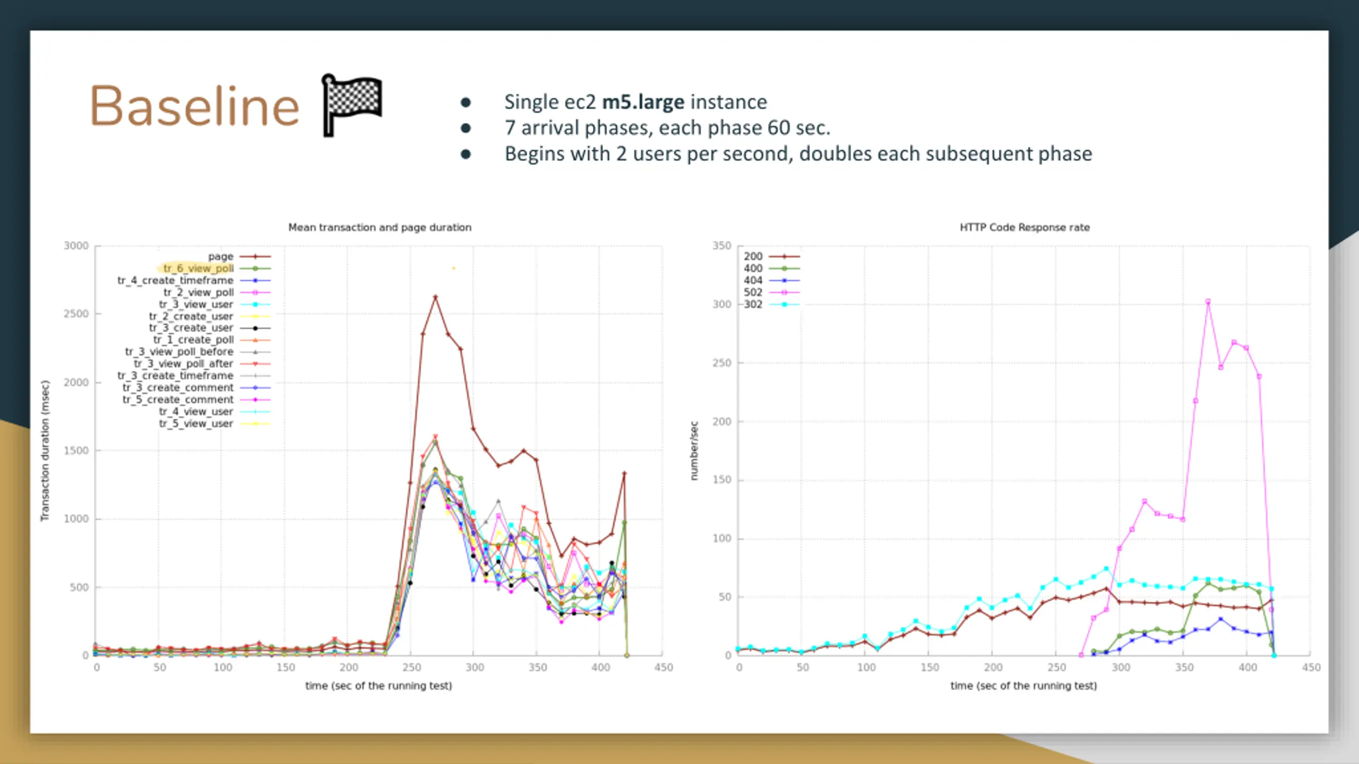Click the number/sec axis label
This screenshot has height=764, width=1359.
pyautogui.click(x=694, y=451)
